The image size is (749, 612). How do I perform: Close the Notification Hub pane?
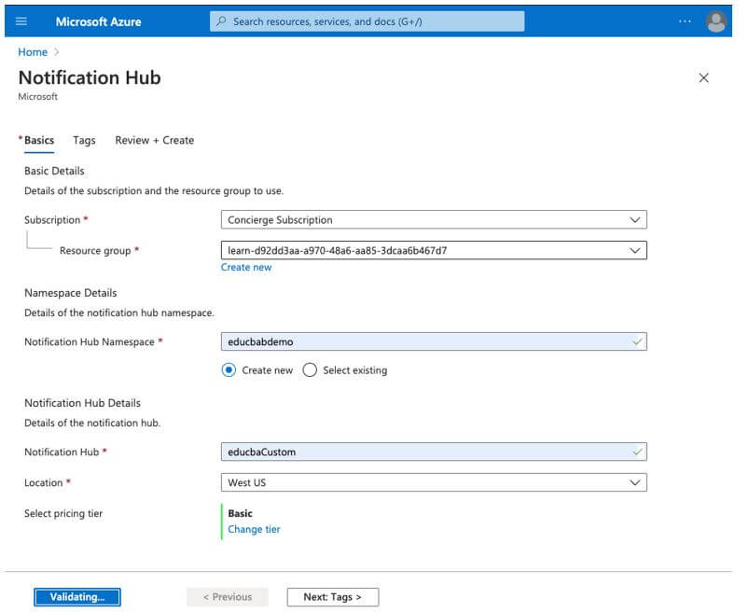[x=703, y=78]
